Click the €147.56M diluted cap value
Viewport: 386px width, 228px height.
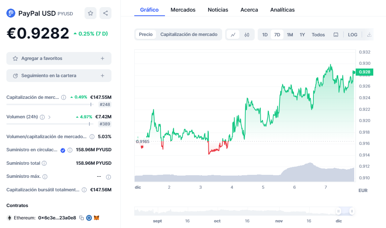[x=101, y=190]
